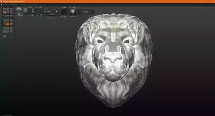Click the large DRAW brush preview

tap(19, 10)
